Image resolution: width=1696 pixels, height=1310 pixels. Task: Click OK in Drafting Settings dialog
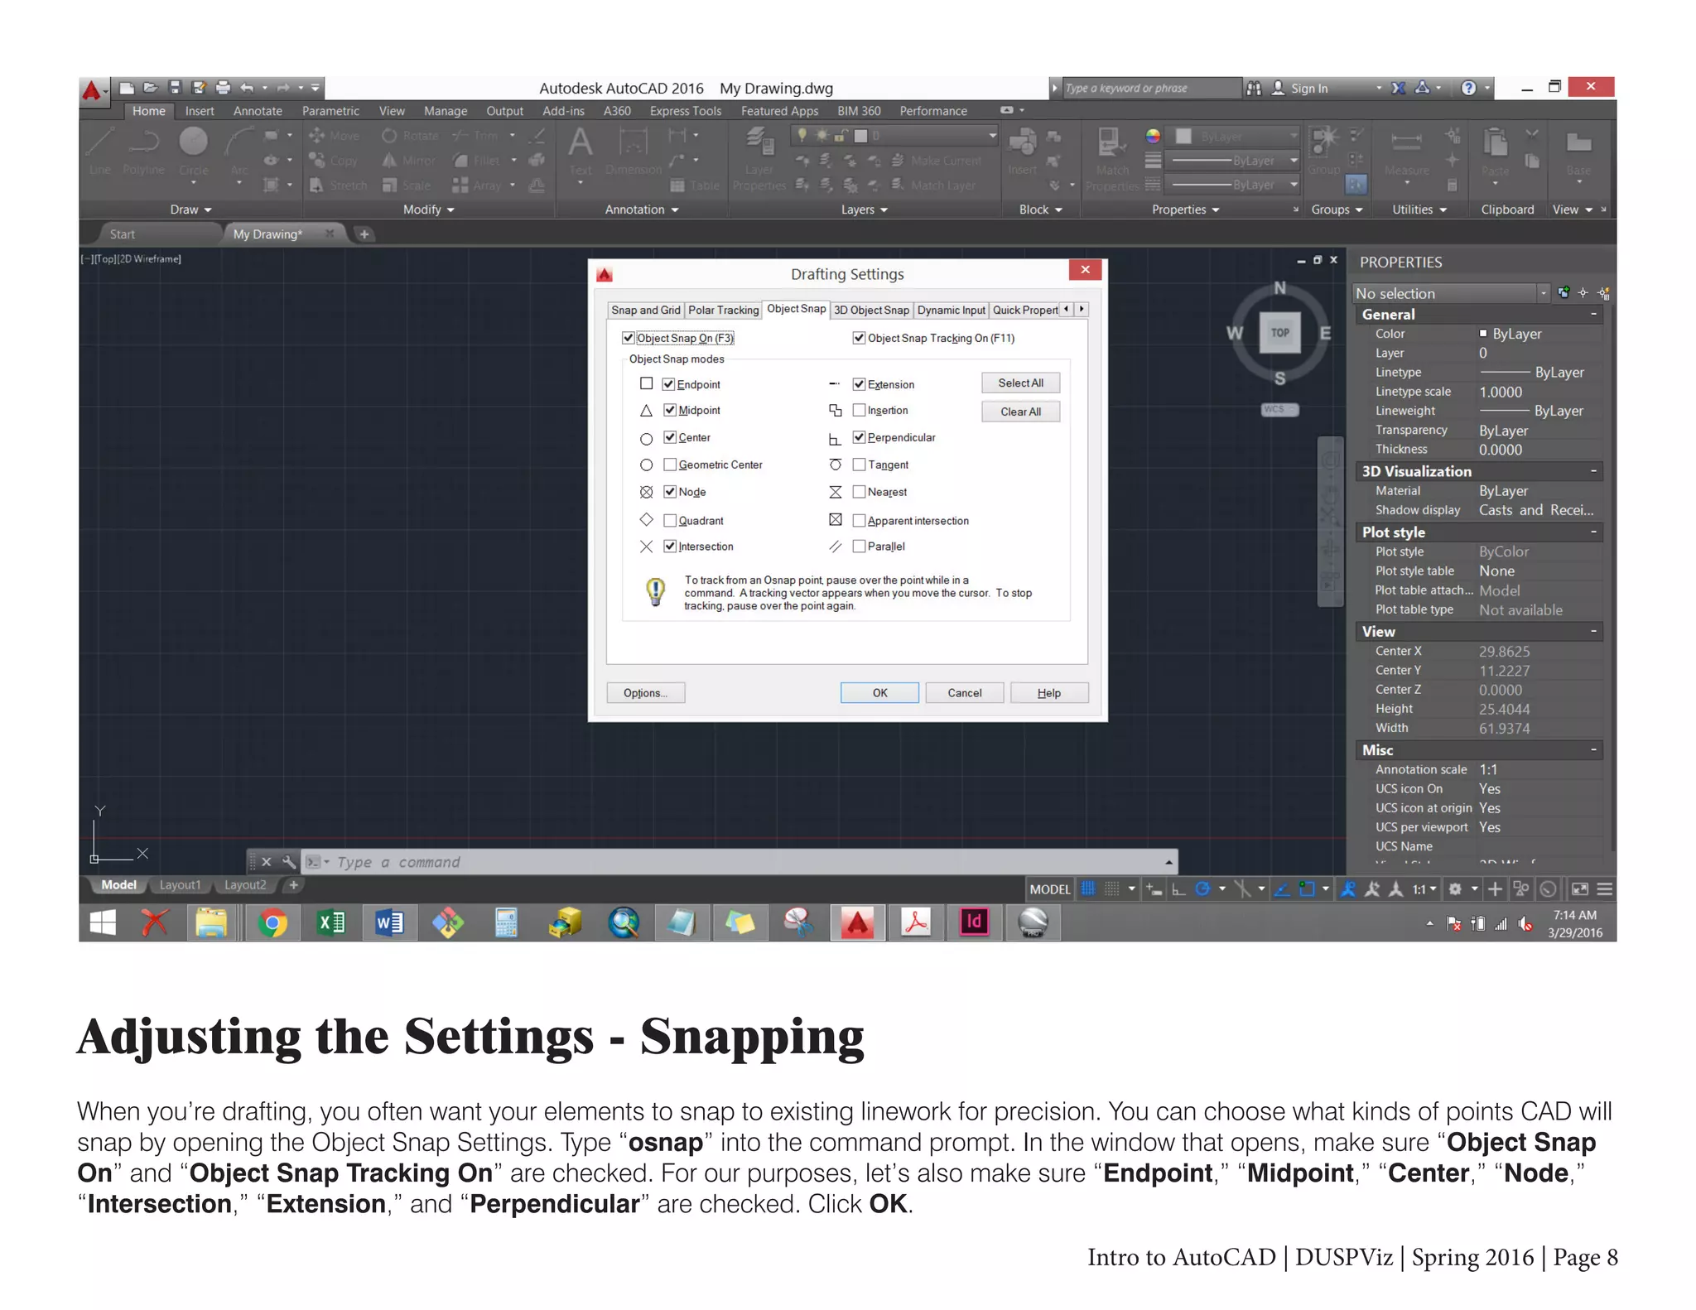879,692
